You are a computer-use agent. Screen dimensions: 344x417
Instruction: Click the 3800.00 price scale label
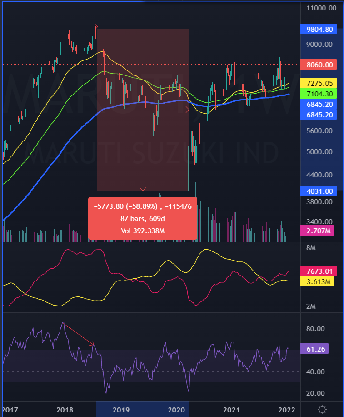[319, 201]
